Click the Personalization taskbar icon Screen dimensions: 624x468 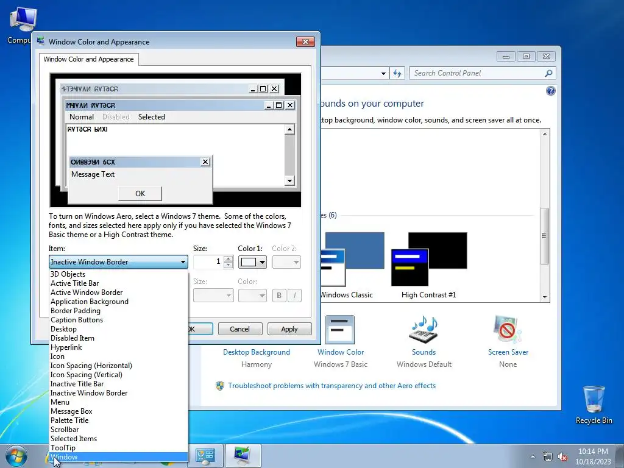(243, 456)
